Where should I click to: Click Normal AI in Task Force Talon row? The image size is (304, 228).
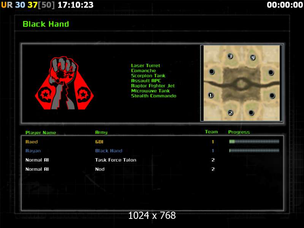coord(37,160)
